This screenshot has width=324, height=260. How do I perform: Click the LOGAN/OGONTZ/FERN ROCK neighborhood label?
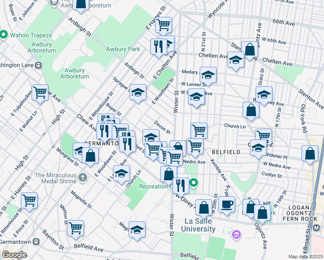pyautogui.click(x=300, y=213)
